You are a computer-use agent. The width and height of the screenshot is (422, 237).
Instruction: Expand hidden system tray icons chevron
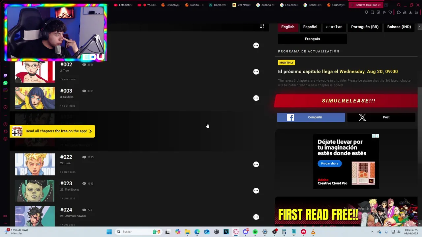372,232
